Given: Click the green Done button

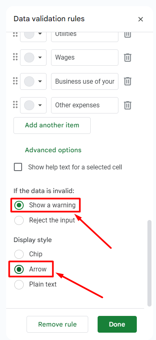Looking at the screenshot, I should [117, 324].
